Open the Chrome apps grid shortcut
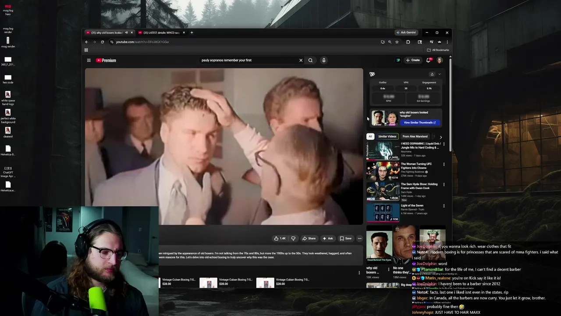 (x=86, y=50)
